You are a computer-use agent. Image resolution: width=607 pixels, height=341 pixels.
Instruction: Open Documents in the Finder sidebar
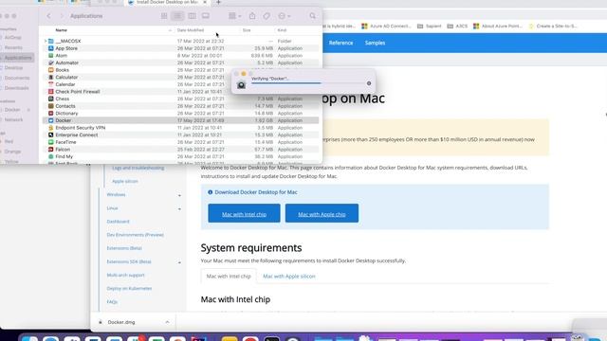click(x=16, y=78)
